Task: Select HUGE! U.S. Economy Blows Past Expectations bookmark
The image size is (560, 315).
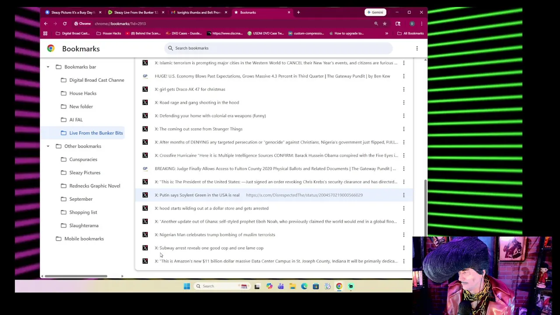Action: pos(274,76)
